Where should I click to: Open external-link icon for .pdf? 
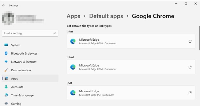point(190,93)
